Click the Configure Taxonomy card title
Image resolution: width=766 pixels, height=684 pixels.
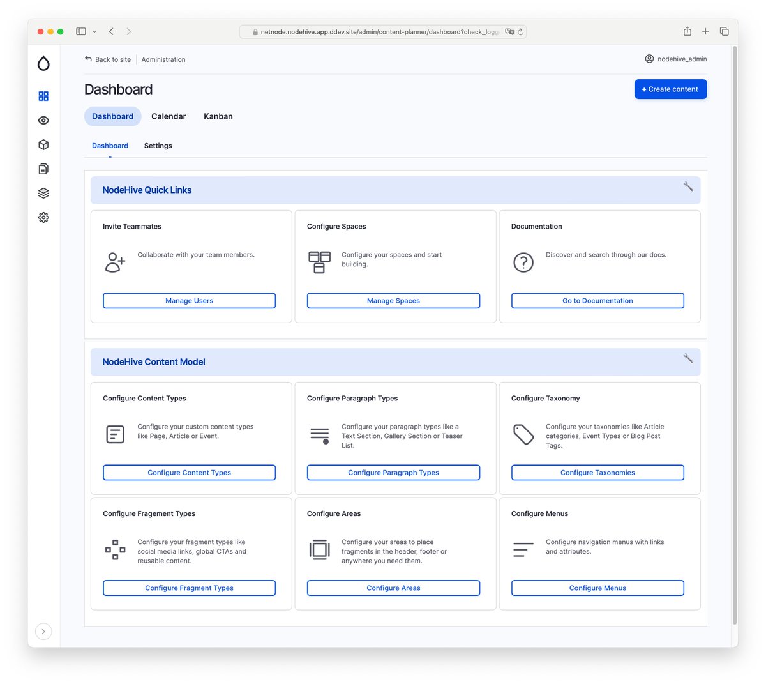coord(546,399)
